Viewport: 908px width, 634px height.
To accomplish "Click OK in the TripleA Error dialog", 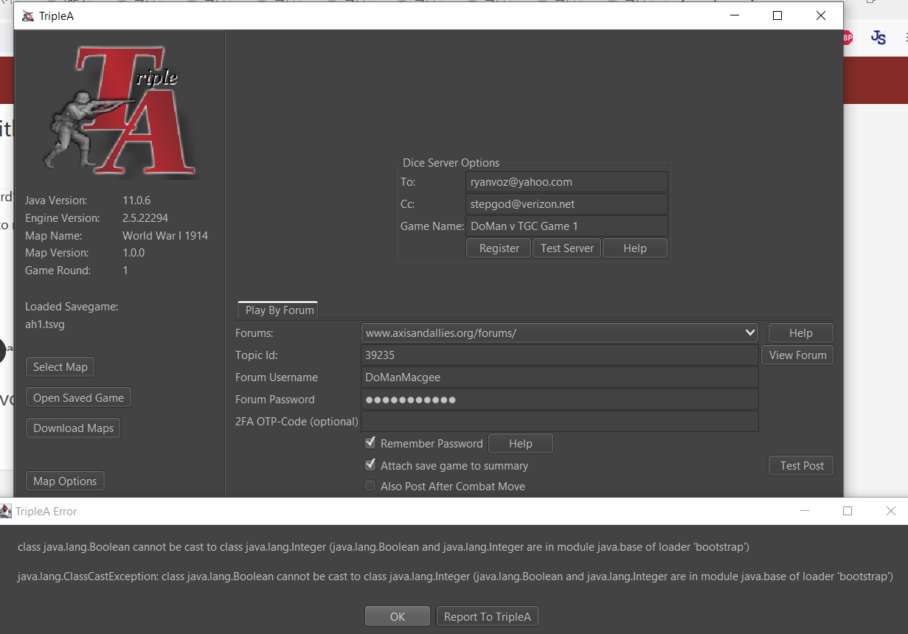I will [x=398, y=616].
